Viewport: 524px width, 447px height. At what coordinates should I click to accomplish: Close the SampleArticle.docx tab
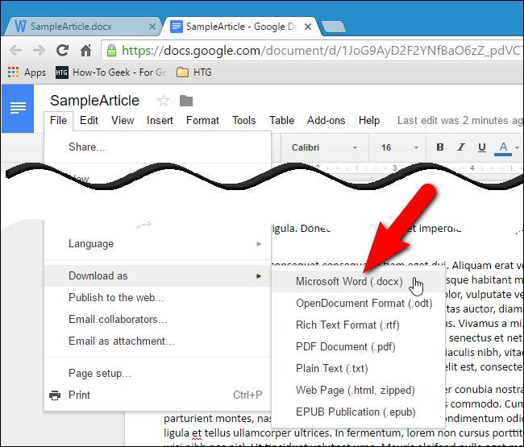point(152,27)
